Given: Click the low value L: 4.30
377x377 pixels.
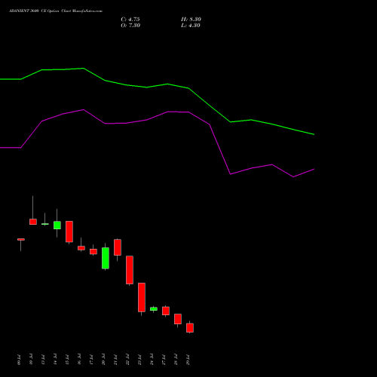Looking at the screenshot, I should [x=191, y=26].
